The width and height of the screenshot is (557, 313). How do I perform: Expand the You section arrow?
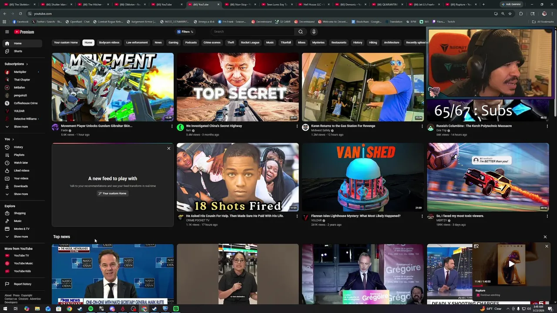[x=13, y=139]
